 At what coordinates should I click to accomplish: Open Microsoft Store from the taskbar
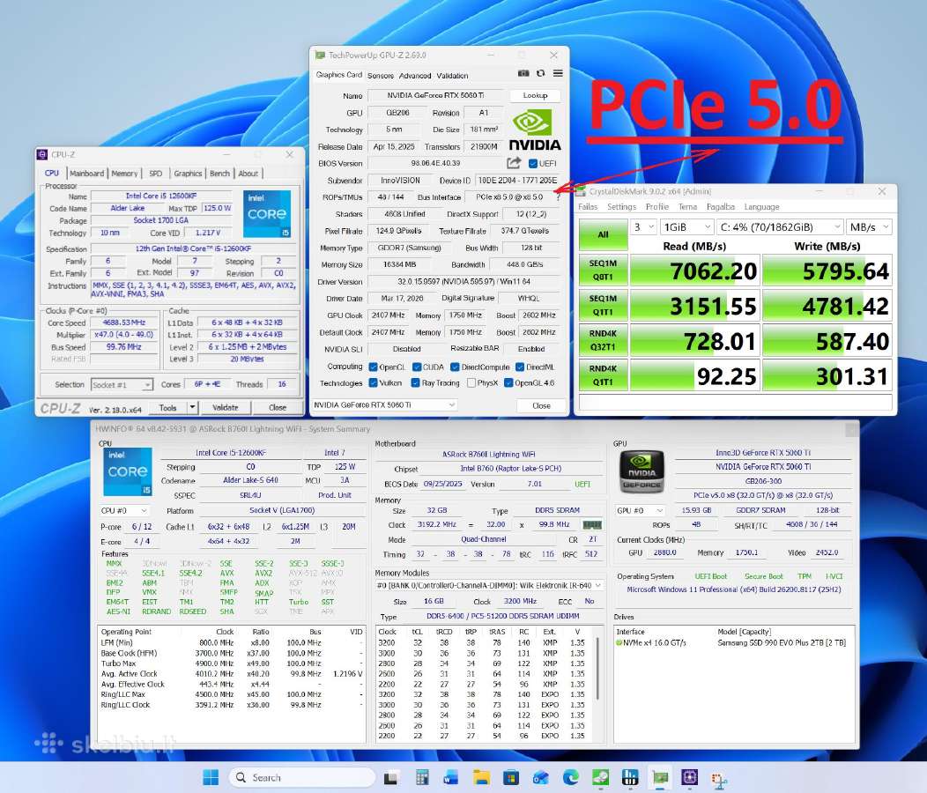(x=511, y=778)
